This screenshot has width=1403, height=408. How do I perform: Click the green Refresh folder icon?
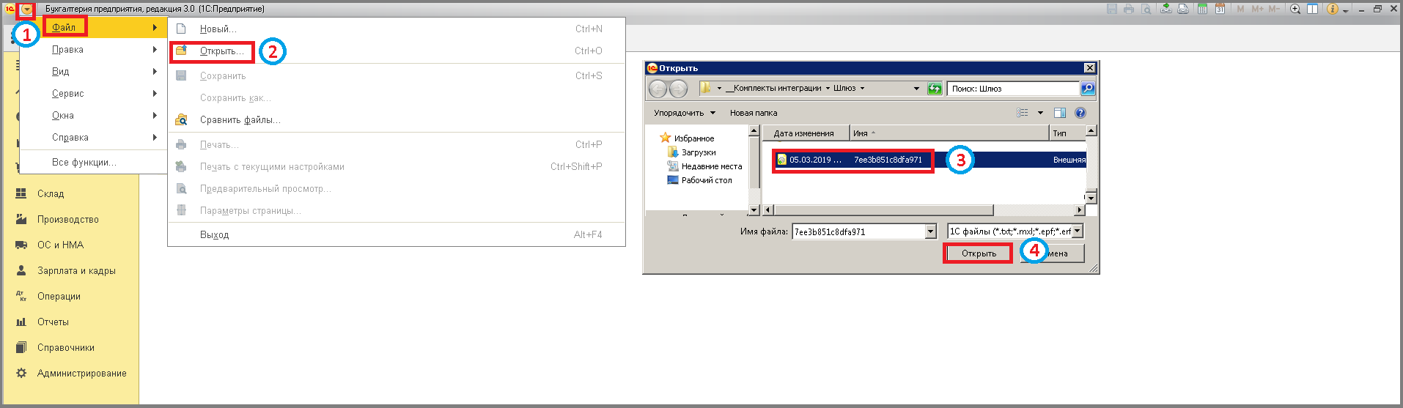tap(935, 89)
